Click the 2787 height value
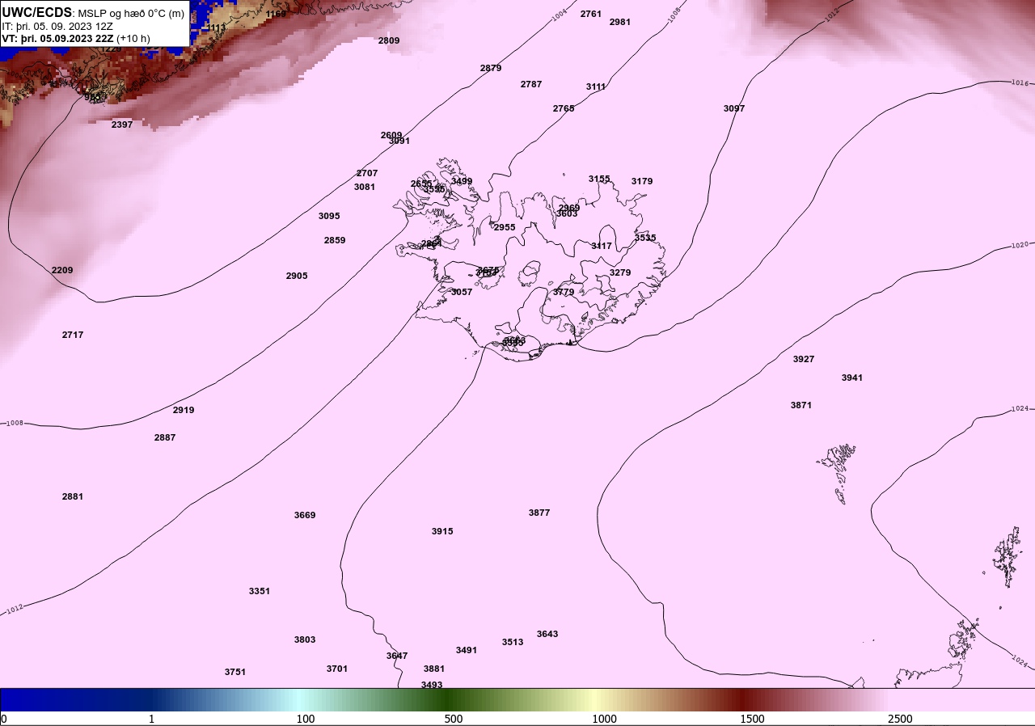 pyautogui.click(x=531, y=84)
